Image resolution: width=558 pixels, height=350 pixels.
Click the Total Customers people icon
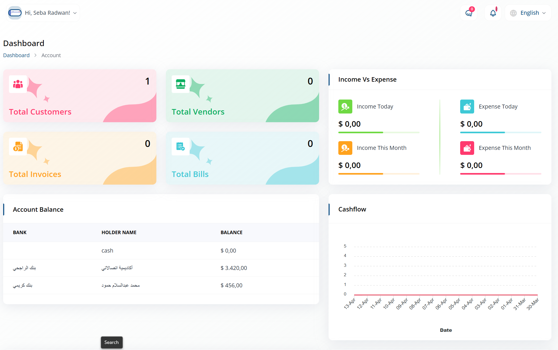coord(18,84)
